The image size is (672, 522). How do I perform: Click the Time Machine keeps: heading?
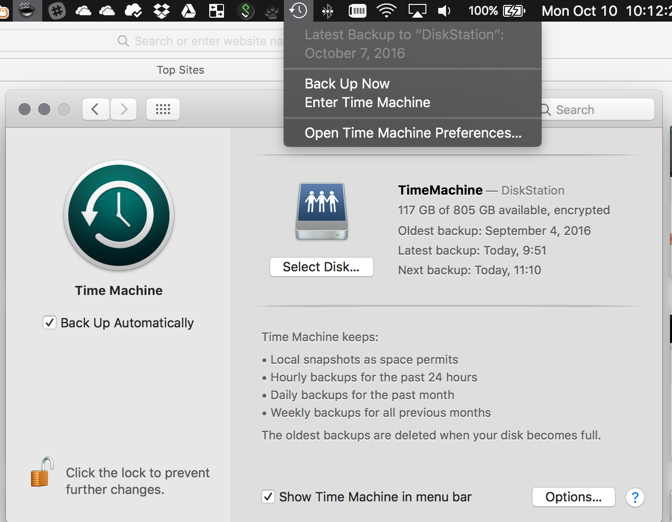point(320,337)
